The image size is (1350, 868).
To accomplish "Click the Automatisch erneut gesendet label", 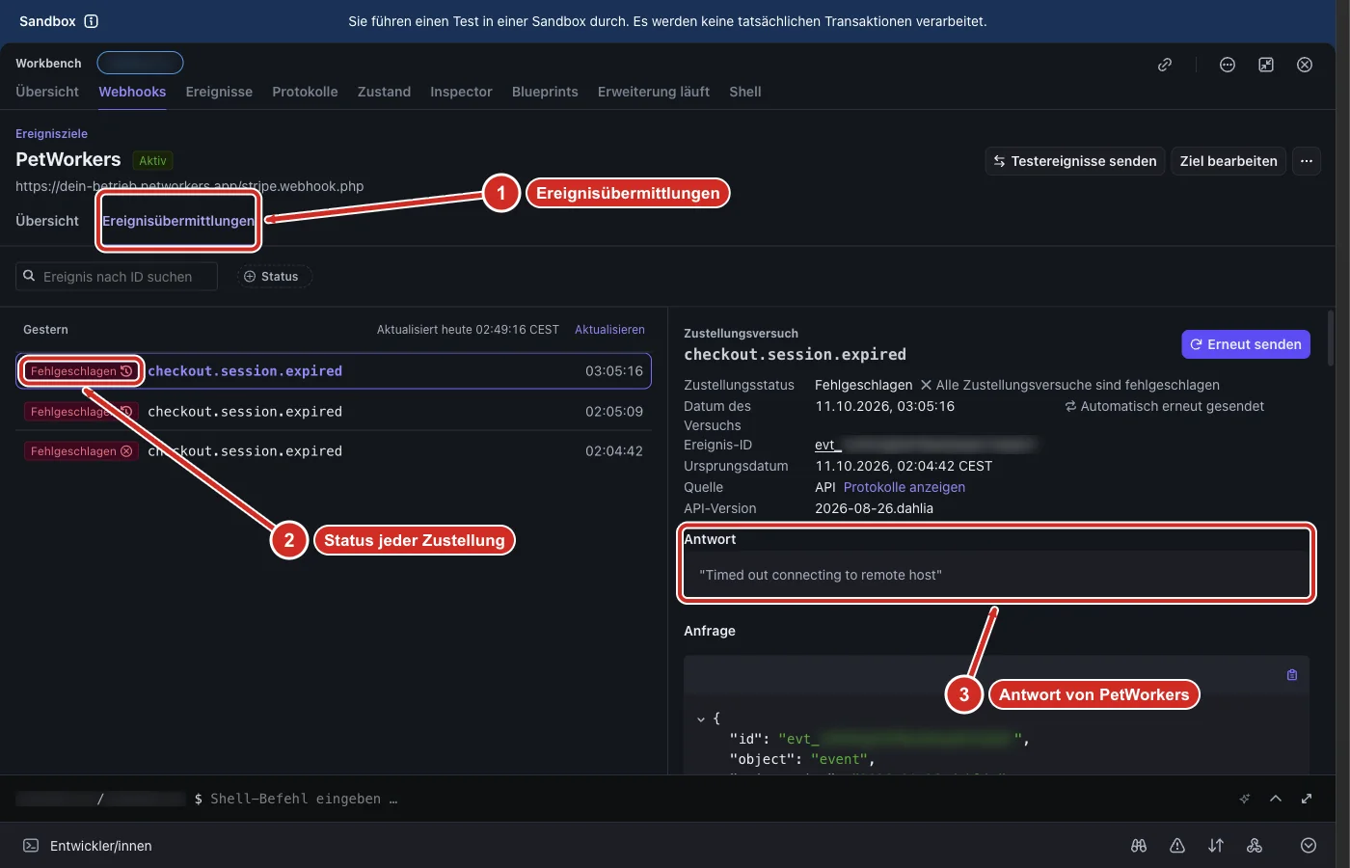I will [1164, 406].
